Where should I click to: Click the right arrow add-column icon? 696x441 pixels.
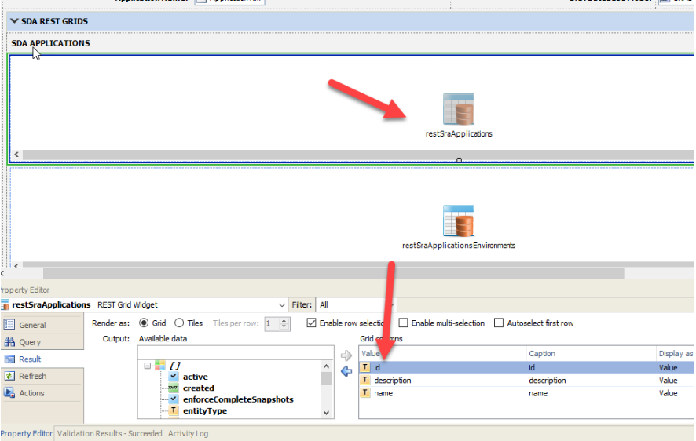click(x=346, y=355)
